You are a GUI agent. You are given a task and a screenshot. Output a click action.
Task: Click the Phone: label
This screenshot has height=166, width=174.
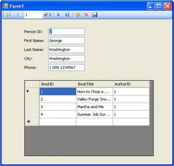[30, 67]
